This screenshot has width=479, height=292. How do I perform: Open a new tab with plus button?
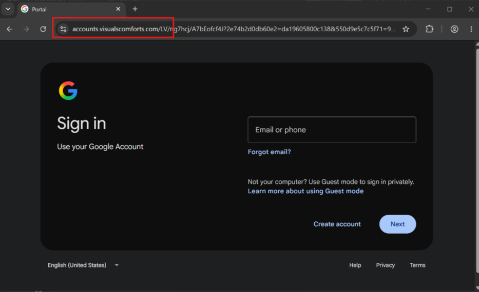135,9
